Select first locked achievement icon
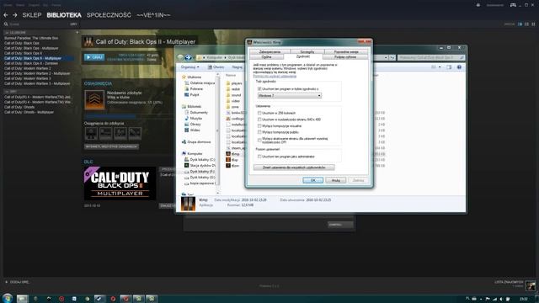This screenshot has width=539, height=303. pyautogui.click(x=91, y=133)
